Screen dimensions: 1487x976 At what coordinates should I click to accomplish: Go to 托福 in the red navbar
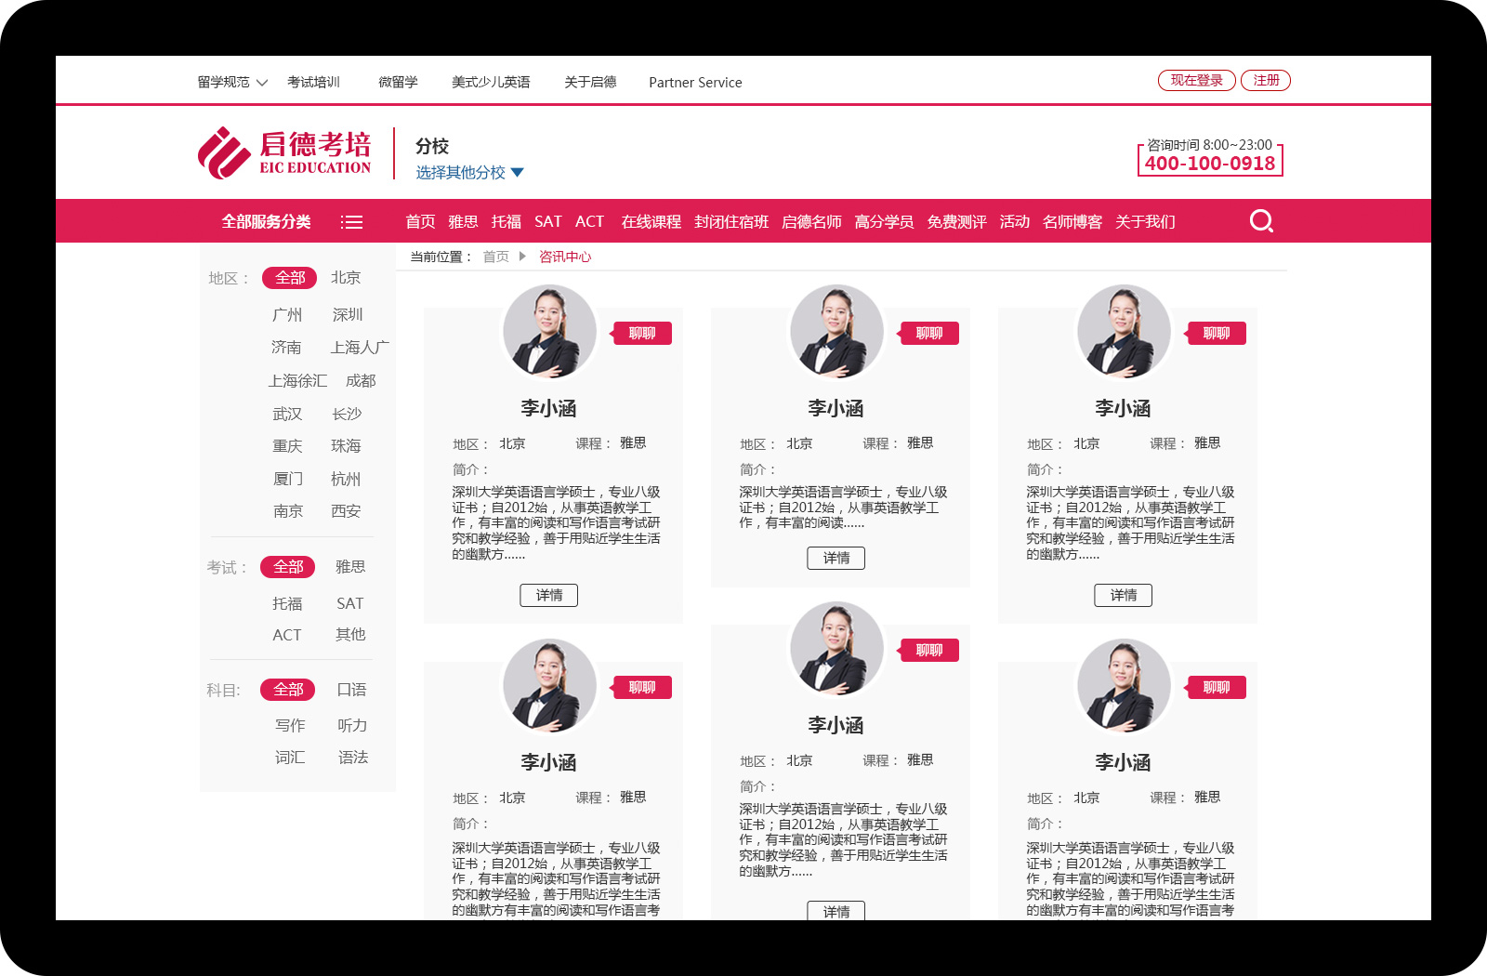pos(507,222)
